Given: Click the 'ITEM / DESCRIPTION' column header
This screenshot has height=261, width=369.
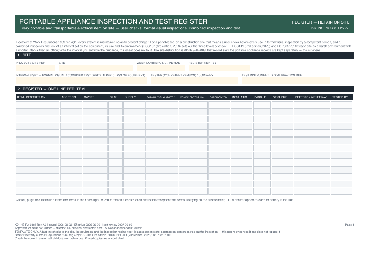Looking at the screenshot, I should (31, 97).
